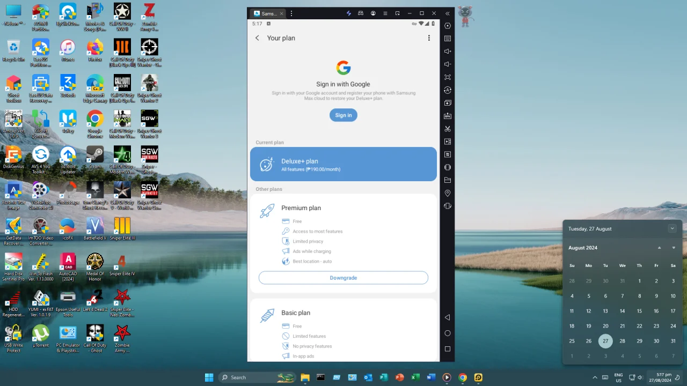The width and height of the screenshot is (687, 386).
Task: Click the firework rocket icon beside Basic plan
Action: [x=267, y=316]
